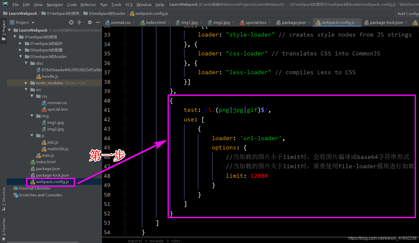This screenshot has height=243, width=419.
Task: Open the Structure tool window stripe
Action: pos(4,199)
